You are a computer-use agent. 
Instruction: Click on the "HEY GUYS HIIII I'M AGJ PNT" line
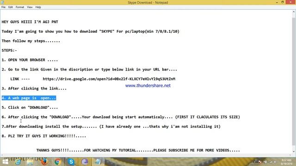pyautogui.click(x=30, y=22)
